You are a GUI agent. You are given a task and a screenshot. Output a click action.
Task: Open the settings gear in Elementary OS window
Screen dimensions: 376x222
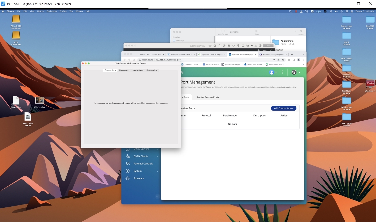click(x=260, y=46)
